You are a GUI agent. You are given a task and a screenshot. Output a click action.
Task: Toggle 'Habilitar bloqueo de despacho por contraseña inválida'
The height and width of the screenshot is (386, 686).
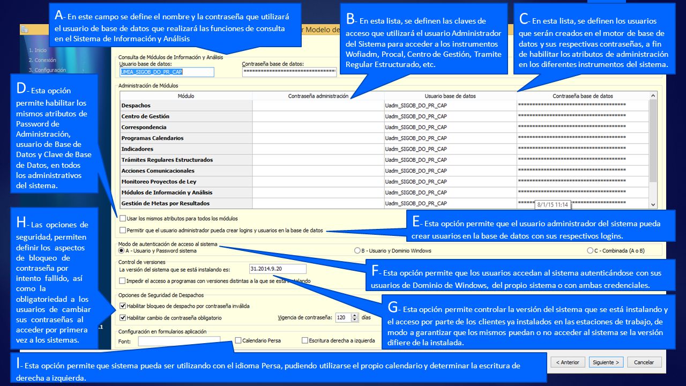(123, 306)
